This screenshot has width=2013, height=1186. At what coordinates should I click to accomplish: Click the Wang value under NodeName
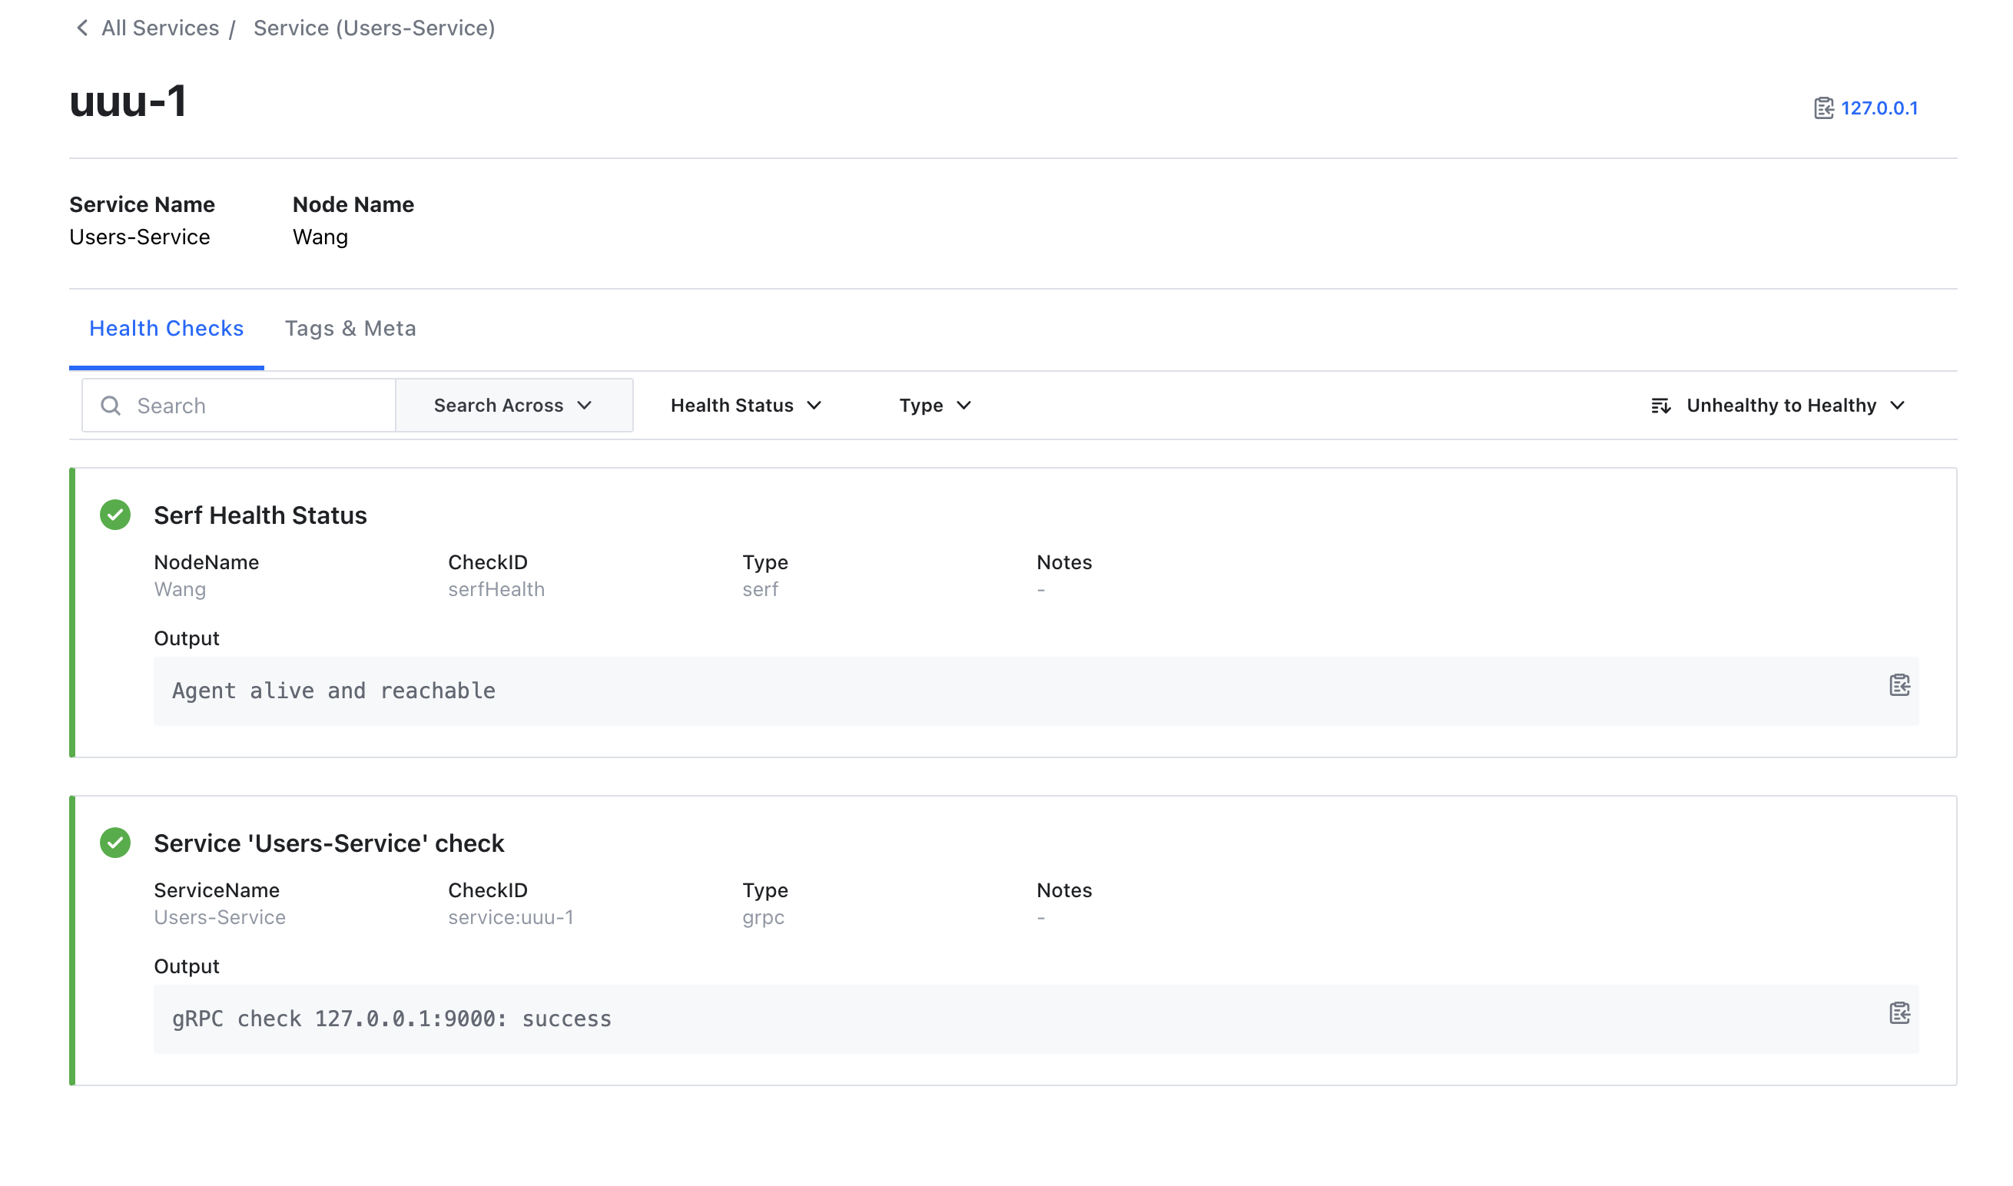(x=180, y=589)
